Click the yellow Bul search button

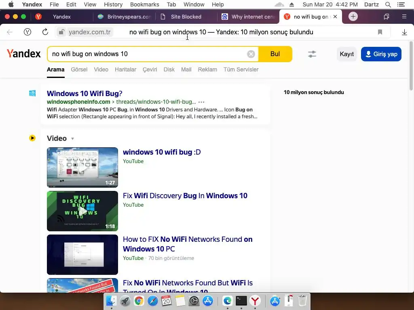(275, 54)
